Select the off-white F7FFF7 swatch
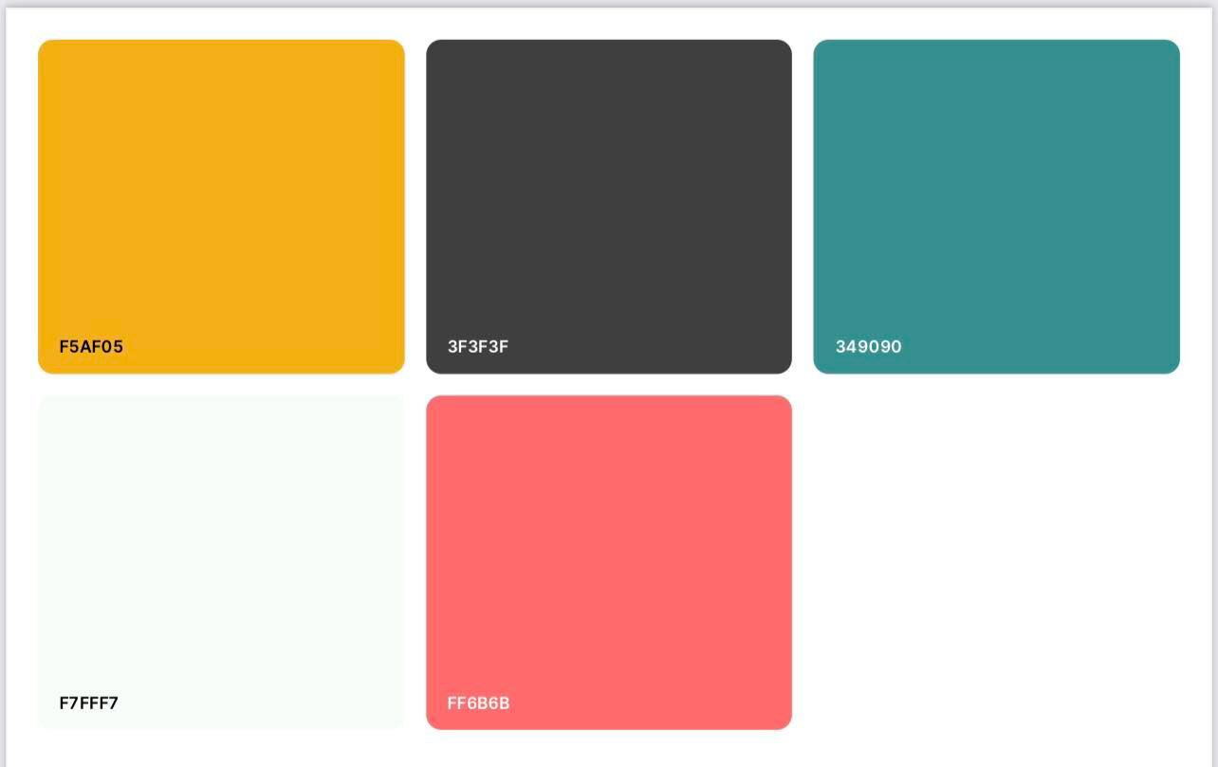Image resolution: width=1218 pixels, height=767 pixels. (221, 562)
